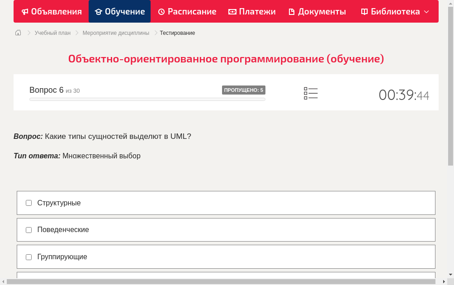Viewport: 454px width, 285px height.
Task: Click the question progress bar
Action: (x=147, y=99)
